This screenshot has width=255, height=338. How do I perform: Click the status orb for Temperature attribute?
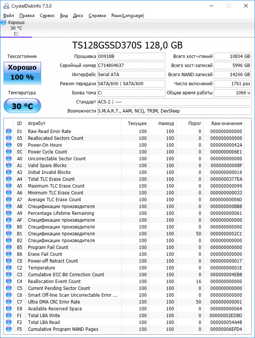tap(9, 268)
